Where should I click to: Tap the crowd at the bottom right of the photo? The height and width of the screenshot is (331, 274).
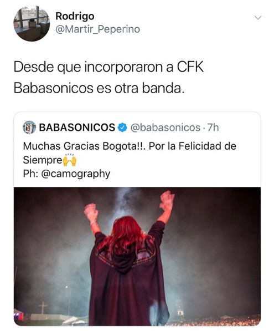click(x=215, y=320)
